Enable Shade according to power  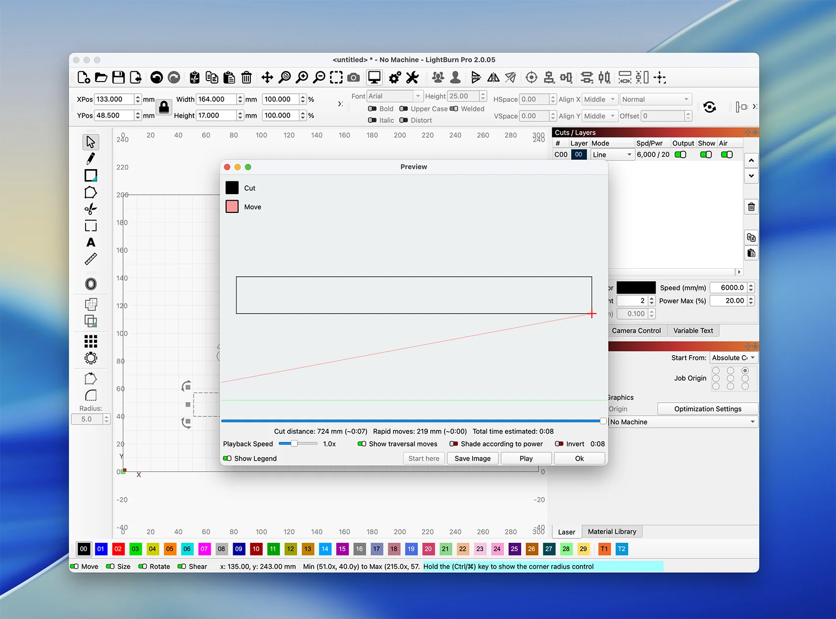tap(453, 444)
